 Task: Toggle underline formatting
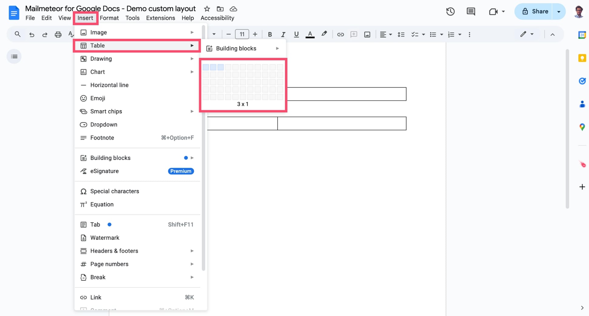click(x=296, y=35)
